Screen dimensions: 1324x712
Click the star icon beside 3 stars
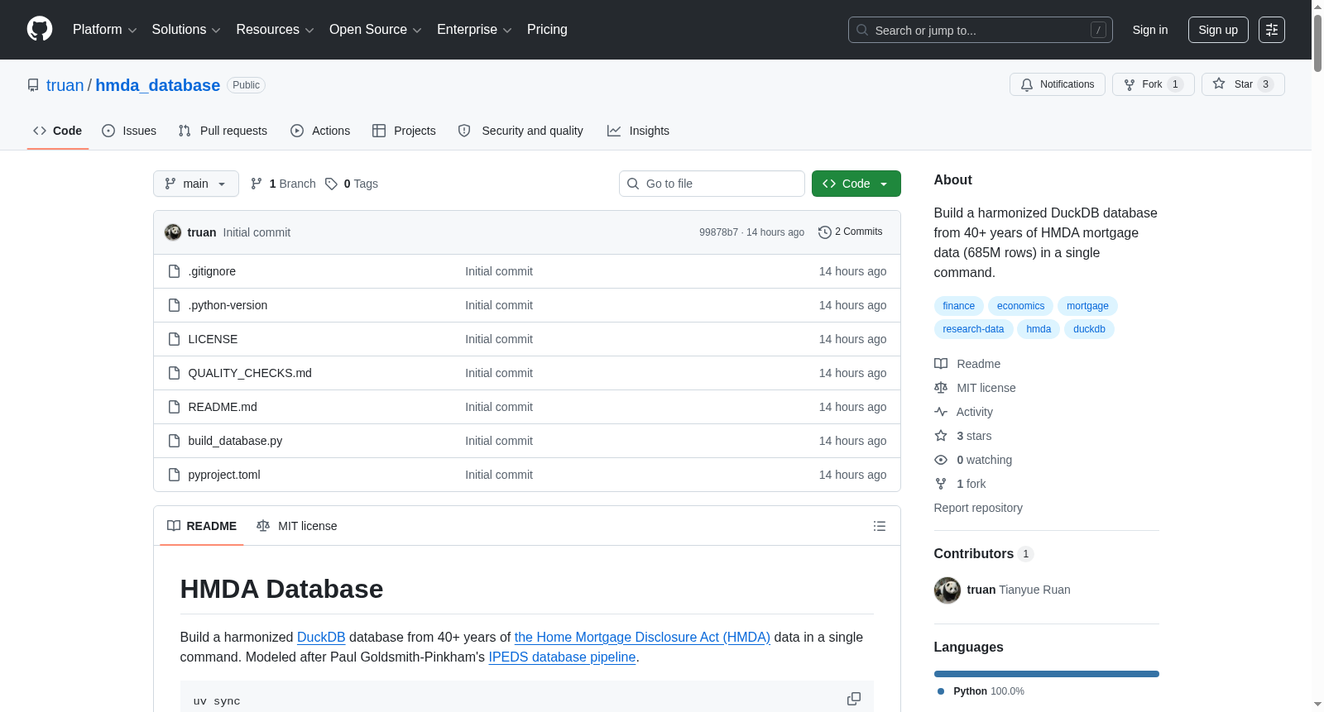[x=941, y=436]
